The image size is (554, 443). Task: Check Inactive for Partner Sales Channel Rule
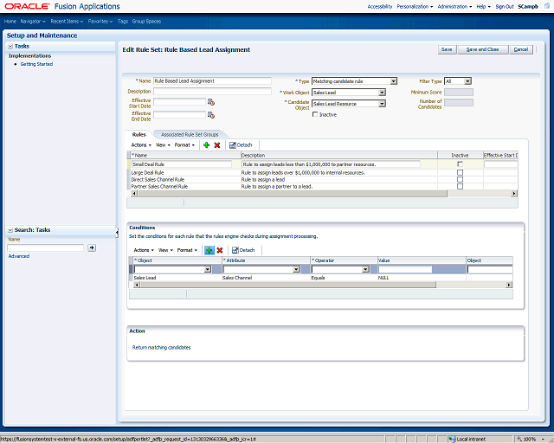(460, 186)
